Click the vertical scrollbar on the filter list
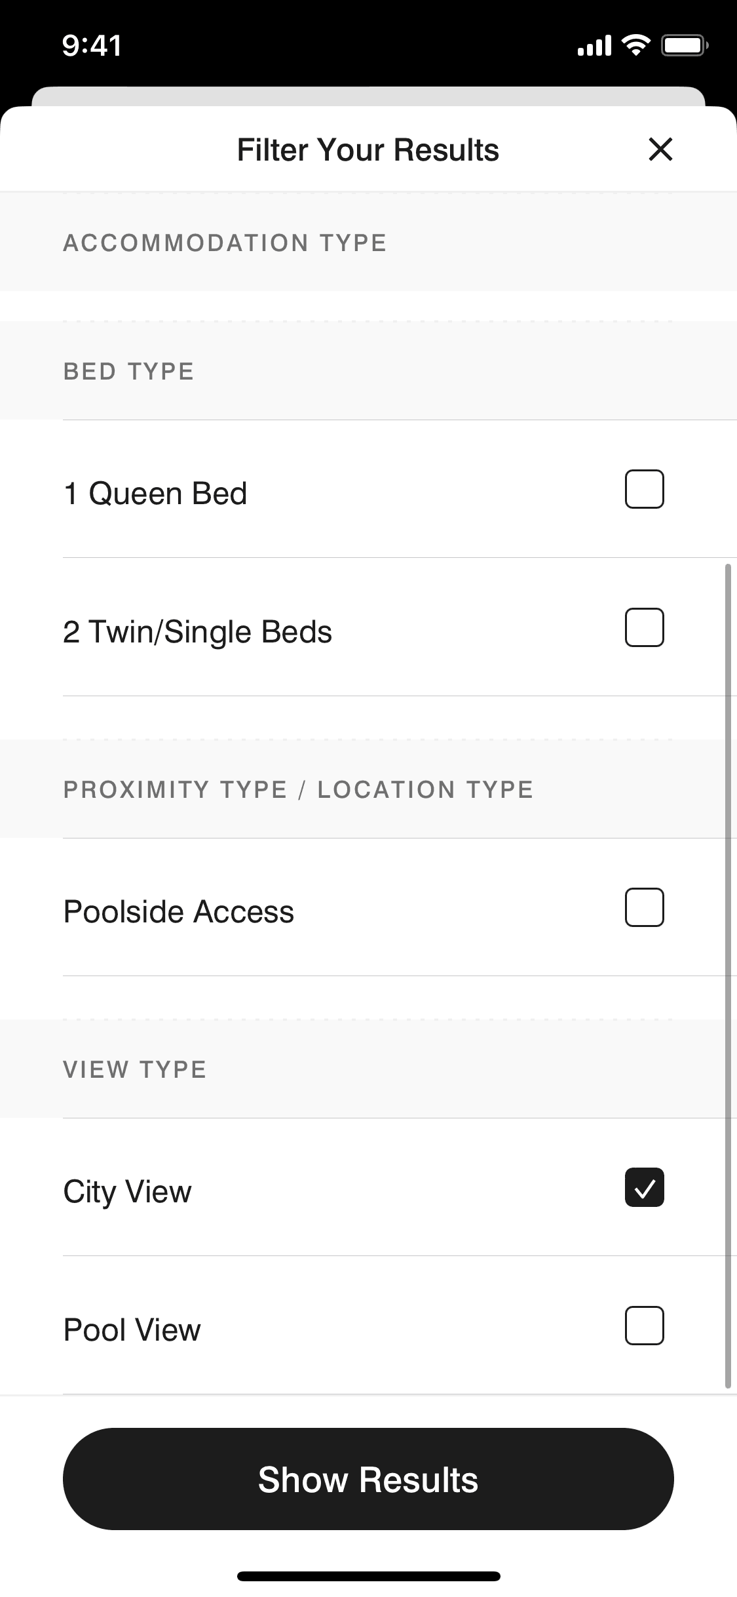 (x=728, y=977)
